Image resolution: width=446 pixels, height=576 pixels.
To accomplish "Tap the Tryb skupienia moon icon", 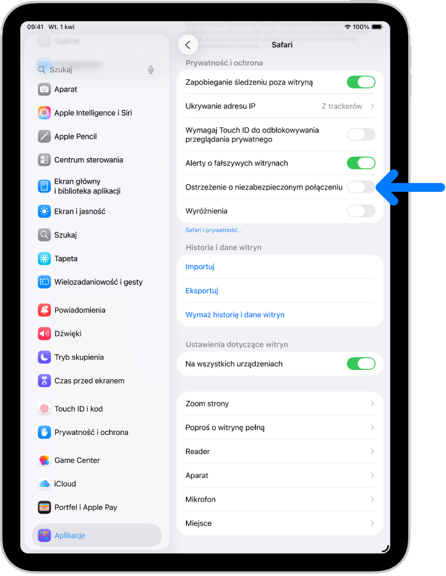I will (x=45, y=357).
